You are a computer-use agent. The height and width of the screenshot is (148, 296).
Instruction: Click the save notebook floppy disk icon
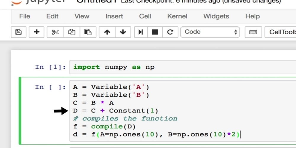coord(18,32)
